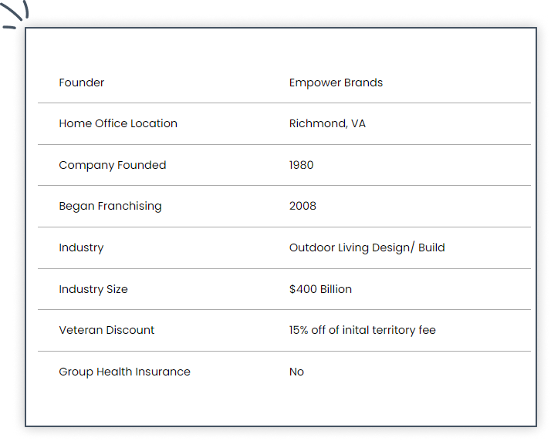Click the divider line below Industry Size row

pos(284,309)
